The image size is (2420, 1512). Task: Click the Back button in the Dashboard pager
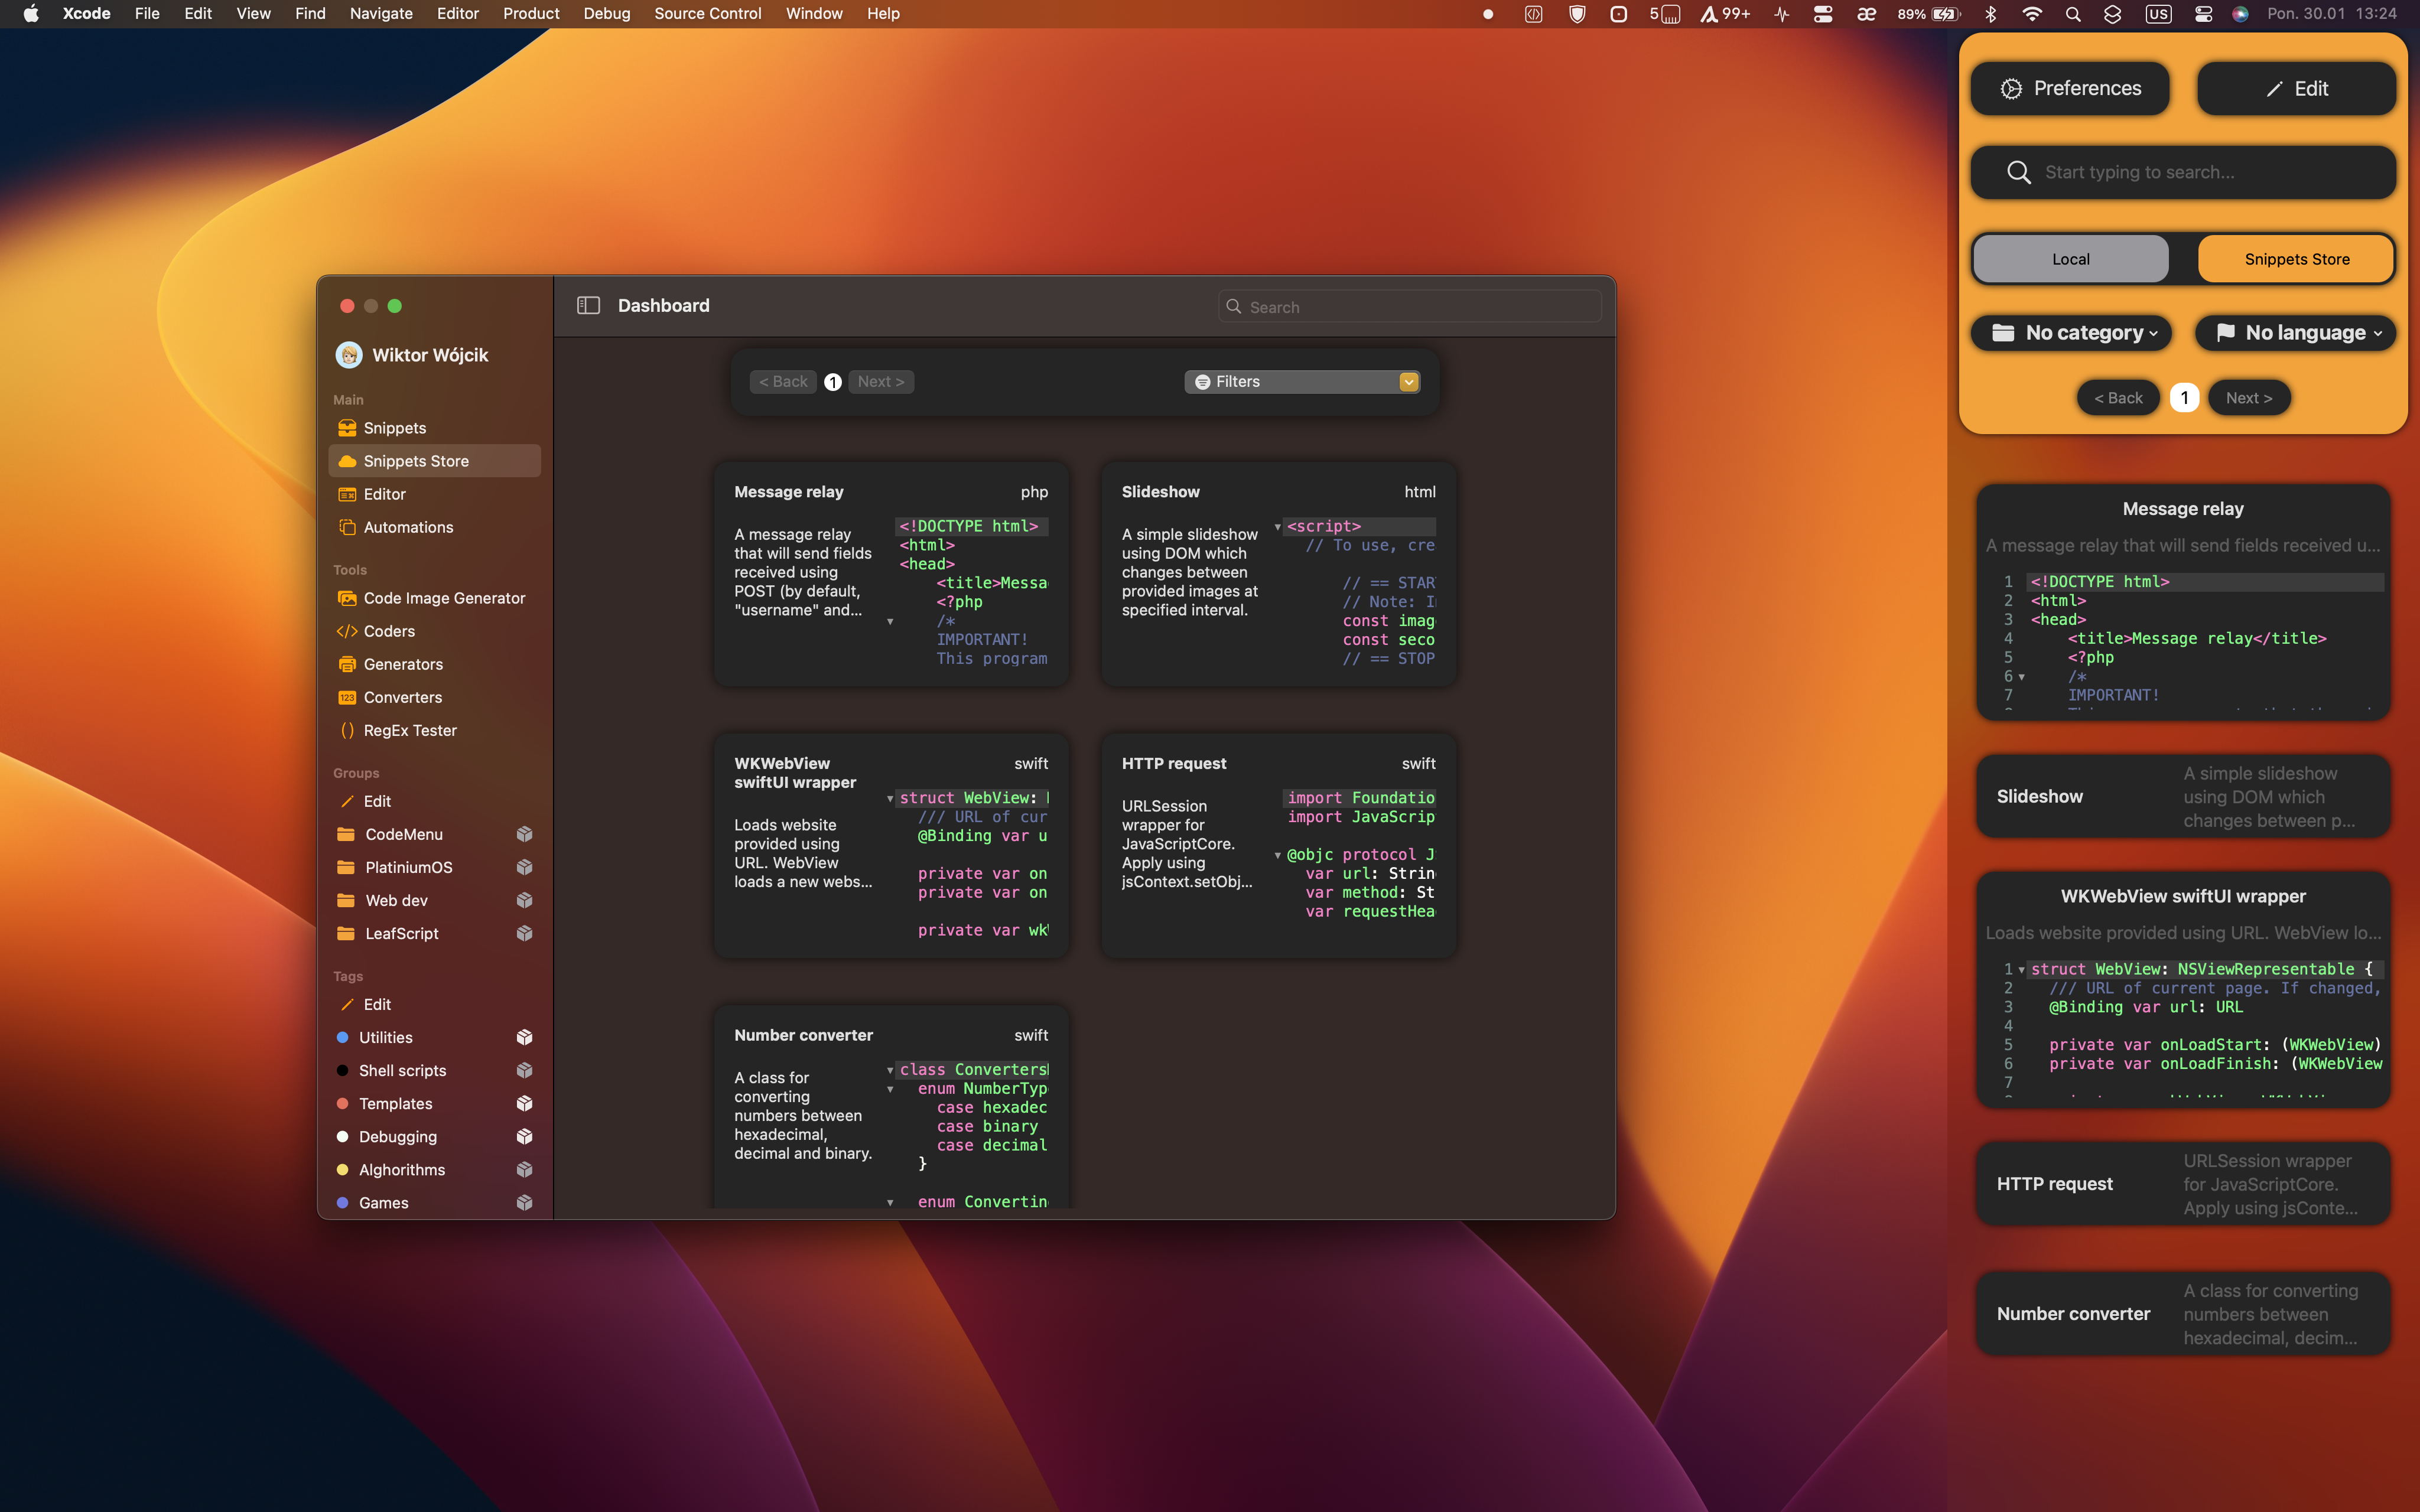pos(783,381)
